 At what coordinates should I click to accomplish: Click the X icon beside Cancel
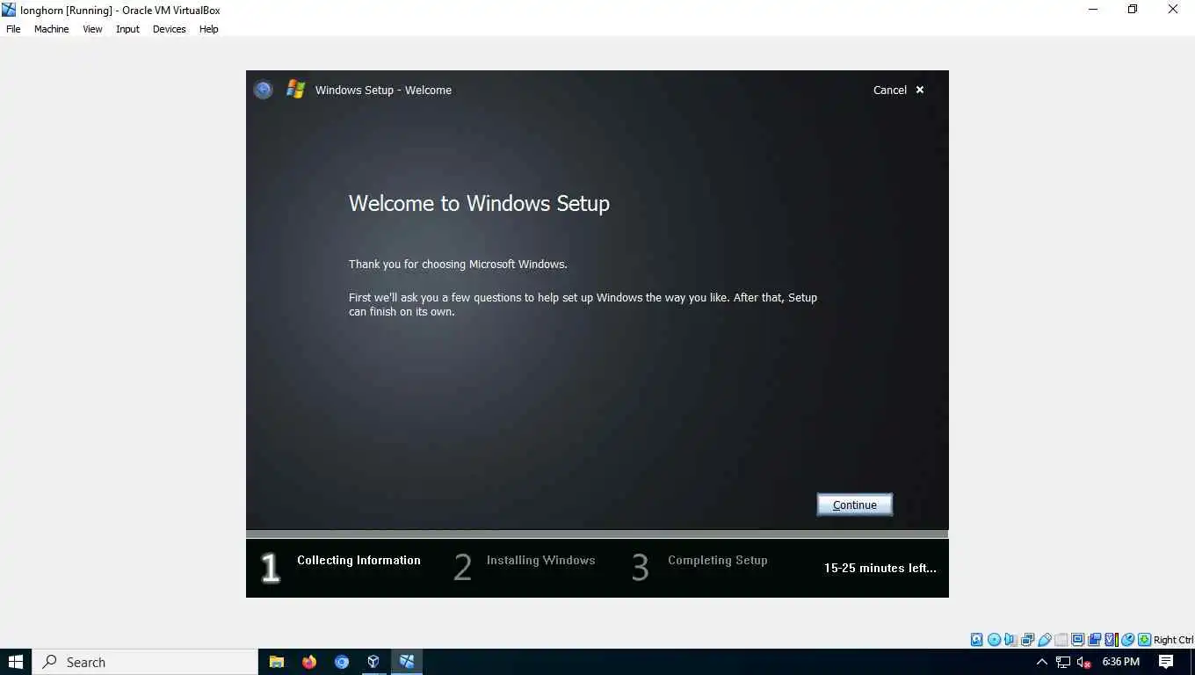(x=920, y=90)
